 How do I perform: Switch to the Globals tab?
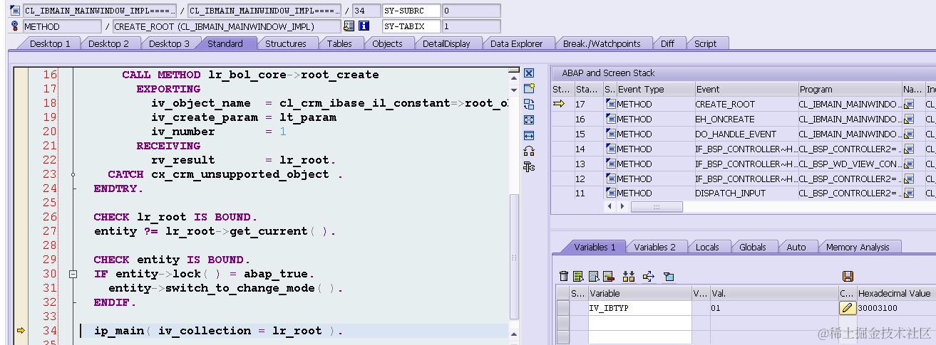753,247
